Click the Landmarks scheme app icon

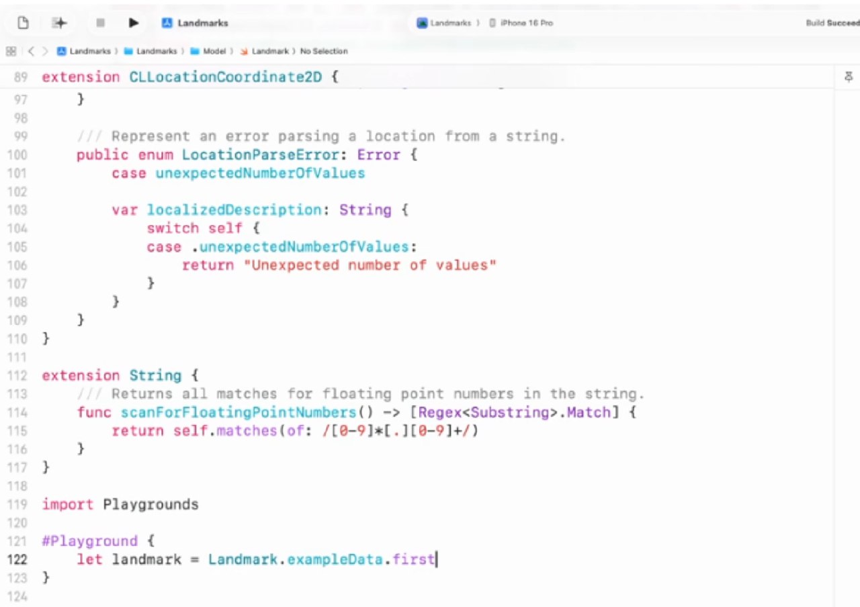(x=422, y=23)
